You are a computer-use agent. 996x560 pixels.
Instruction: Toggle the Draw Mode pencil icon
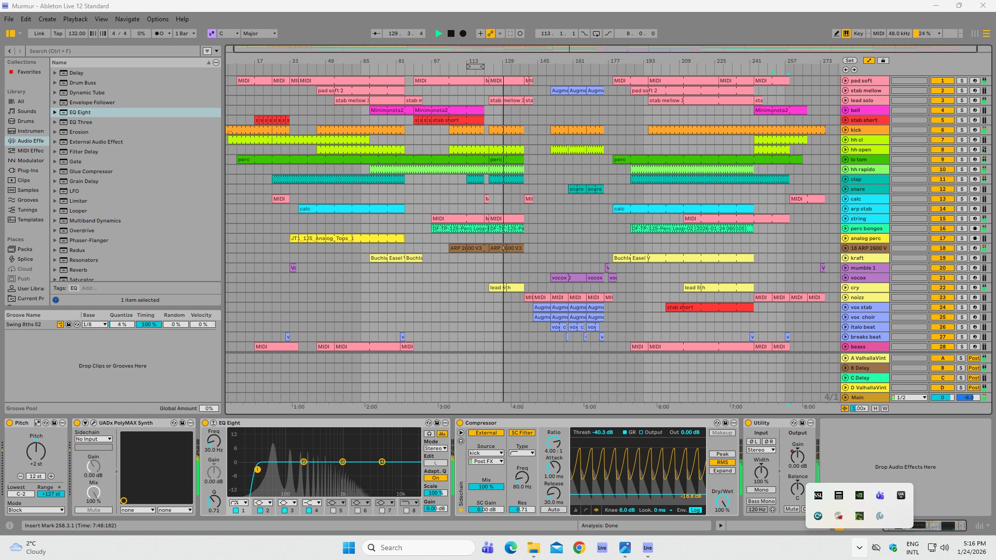(x=836, y=34)
